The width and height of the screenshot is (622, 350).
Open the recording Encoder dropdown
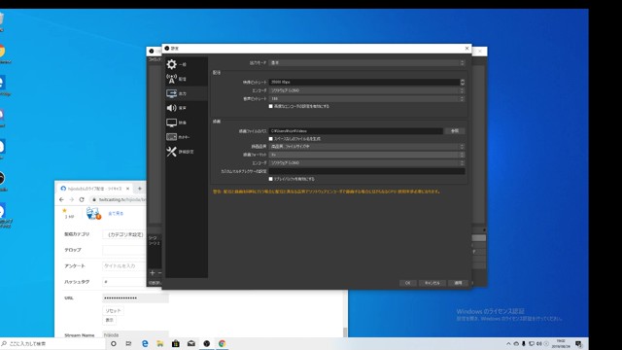click(367, 163)
